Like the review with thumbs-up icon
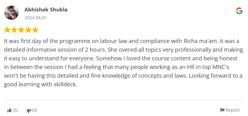 pos(10,110)
